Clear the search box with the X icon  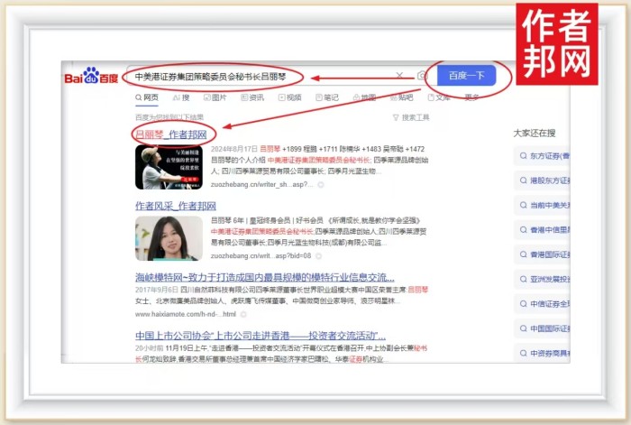pyautogui.click(x=399, y=76)
